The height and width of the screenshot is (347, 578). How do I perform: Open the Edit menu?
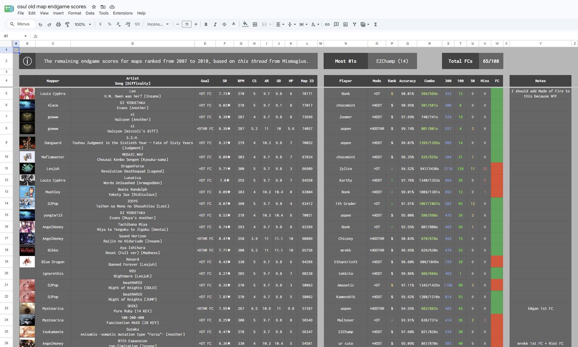coord(32,13)
